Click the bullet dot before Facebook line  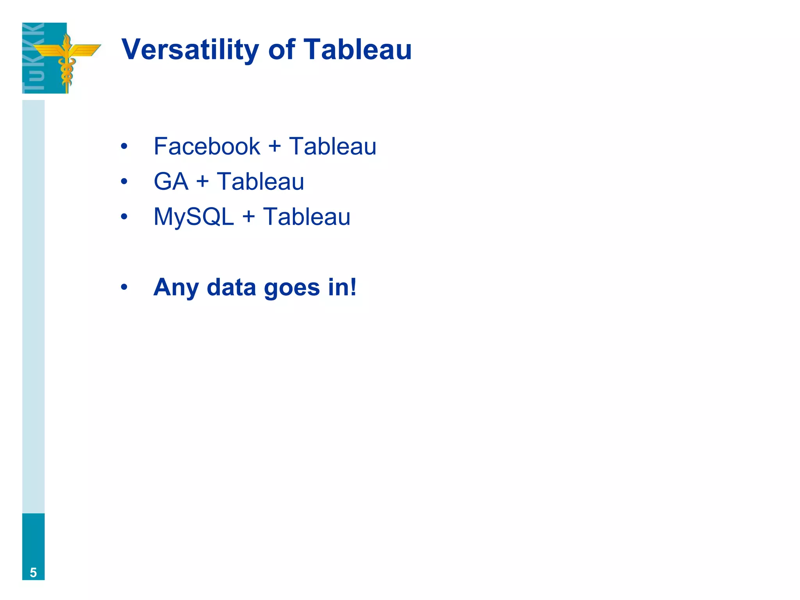pos(124,146)
